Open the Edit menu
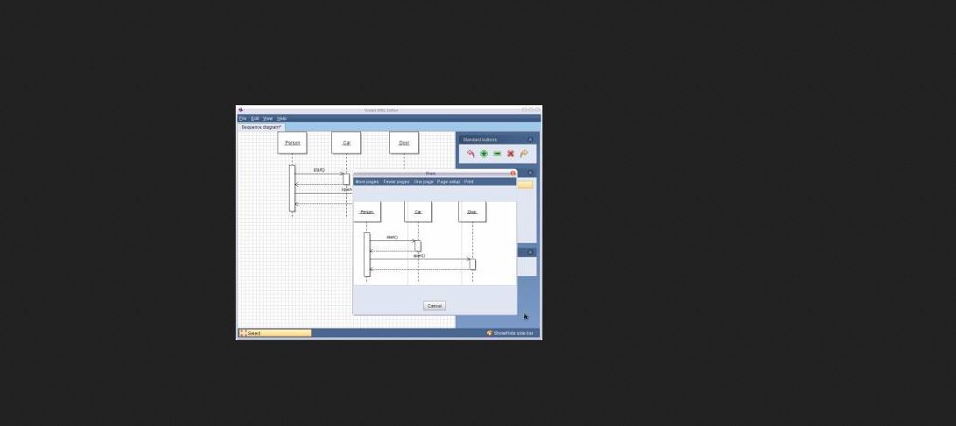956x426 pixels. (x=255, y=118)
